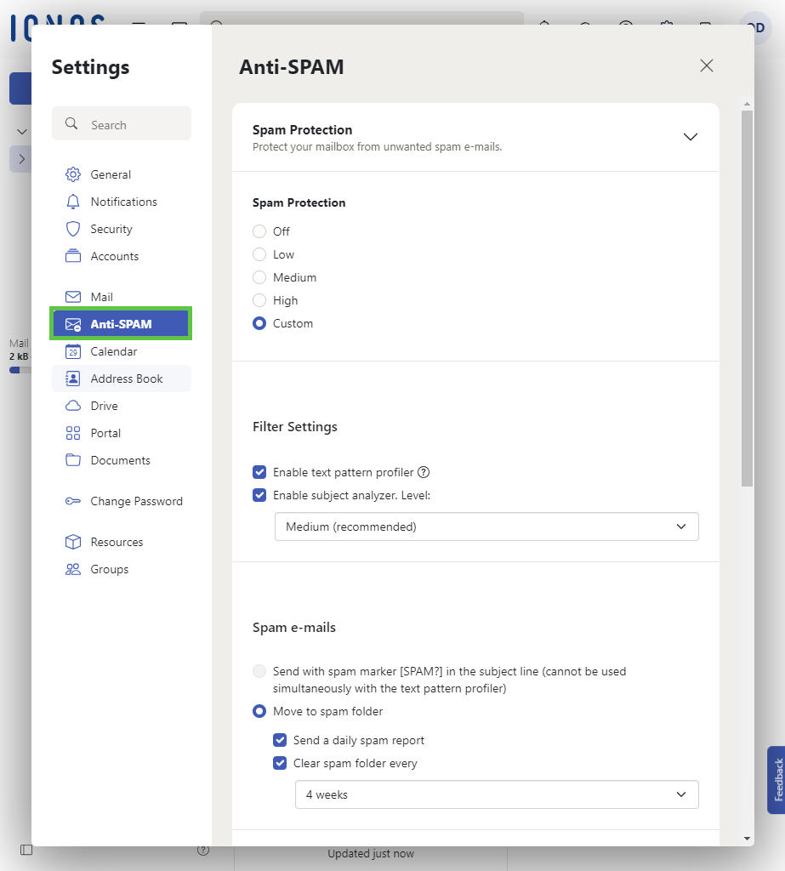The width and height of the screenshot is (785, 871).
Task: Collapse the Spam Protection section chevron
Action: tap(691, 137)
